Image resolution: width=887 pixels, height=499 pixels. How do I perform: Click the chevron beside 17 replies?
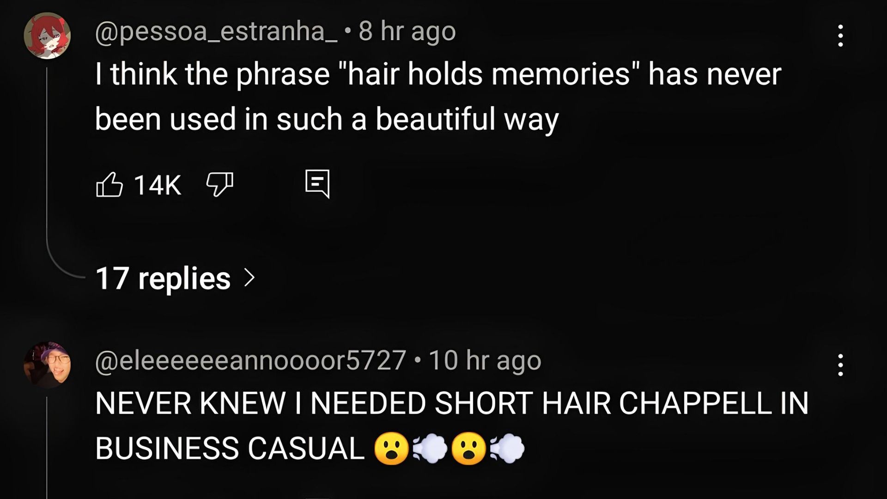click(x=249, y=278)
